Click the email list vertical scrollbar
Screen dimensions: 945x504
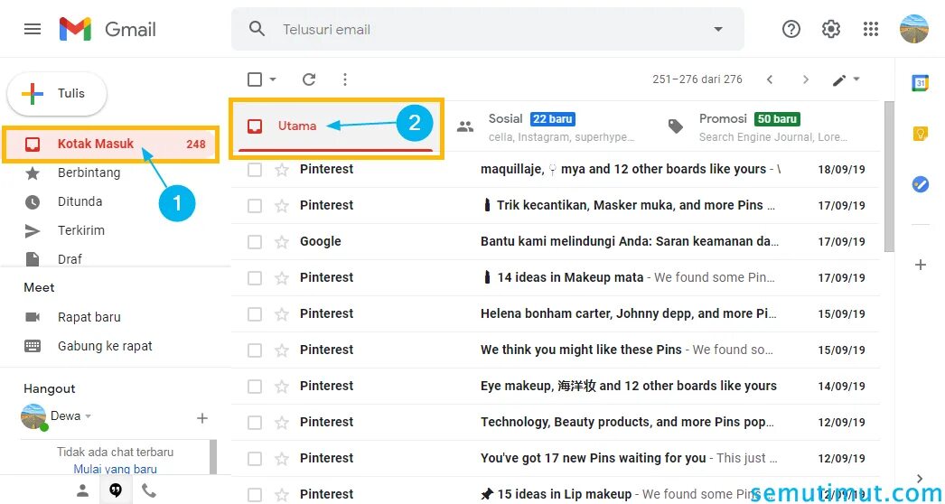(888, 177)
